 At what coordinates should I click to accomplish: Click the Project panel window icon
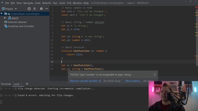[3, 9]
